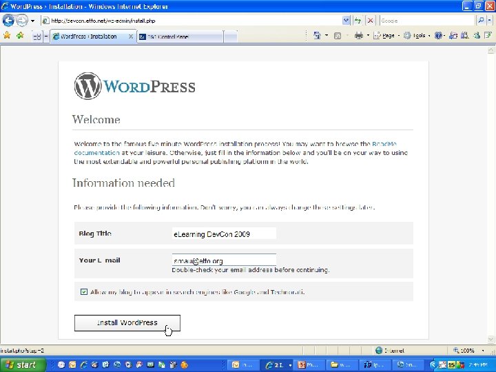This screenshot has height=372, width=496.
Task: Open the Page menu dropdown
Action: pos(386,35)
